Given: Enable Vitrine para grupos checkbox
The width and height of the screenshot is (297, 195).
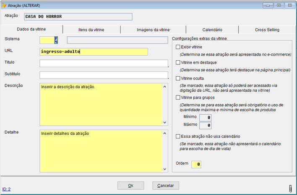Looking at the screenshot, I should point(178,97).
